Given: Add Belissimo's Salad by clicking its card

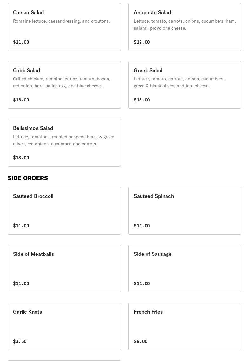Looking at the screenshot, I should (64, 143).
